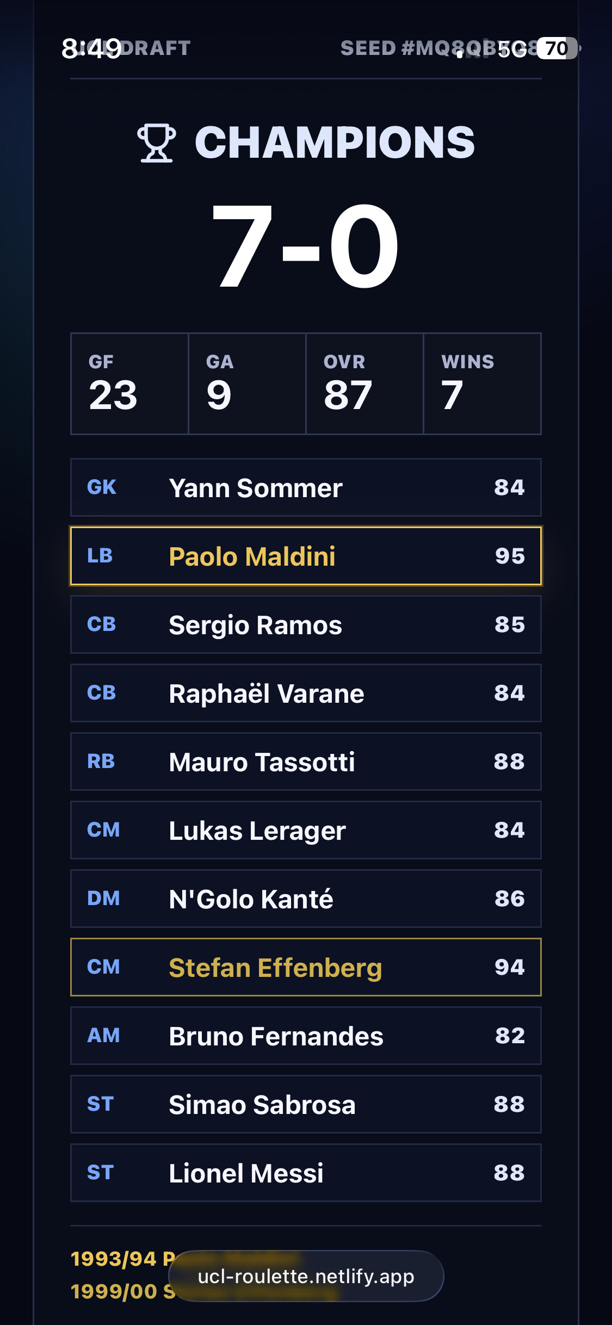Screen dimensions: 612x1325
Task: Select the Sergio Ramos player row
Action: [x=306, y=624]
